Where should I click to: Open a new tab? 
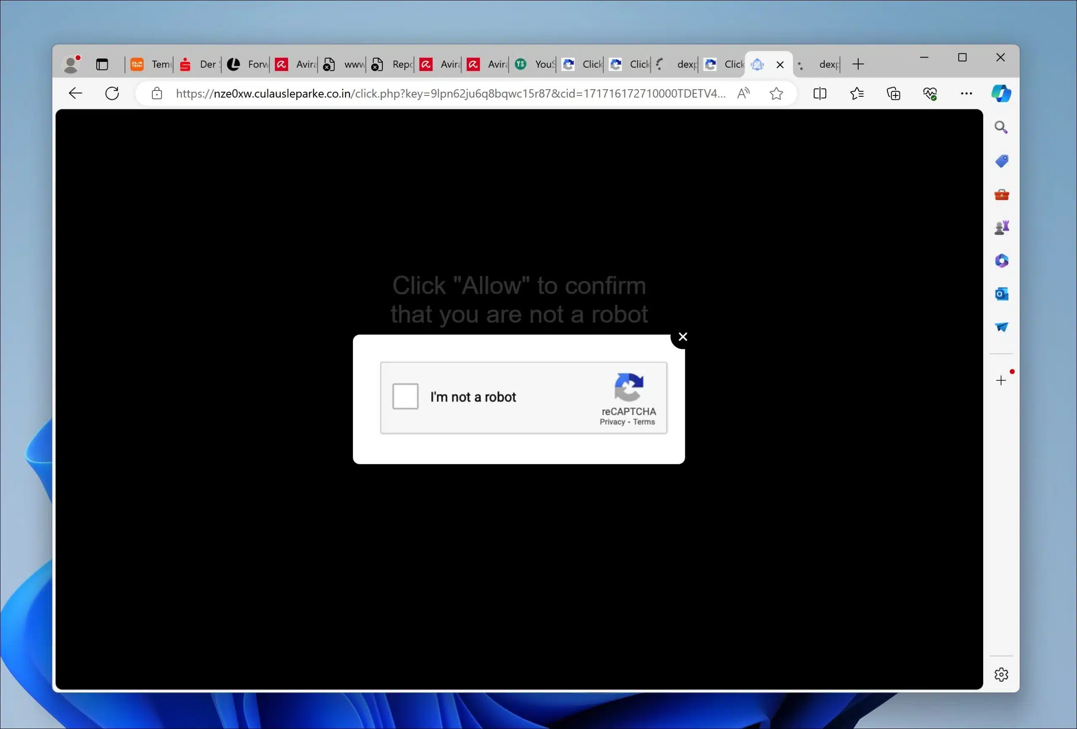pos(858,64)
